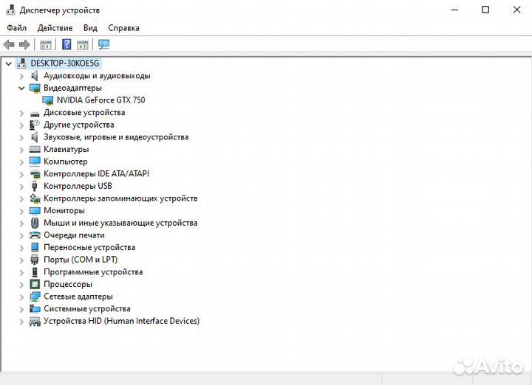Click the port connector icon for Порты (COM и LPT)
Screen dimensions: 532x385
pyautogui.click(x=35, y=260)
